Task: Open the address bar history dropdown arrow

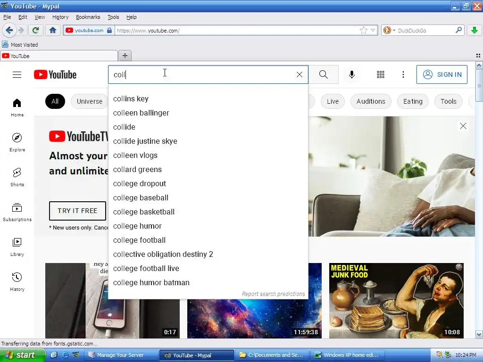Action: [x=373, y=30]
